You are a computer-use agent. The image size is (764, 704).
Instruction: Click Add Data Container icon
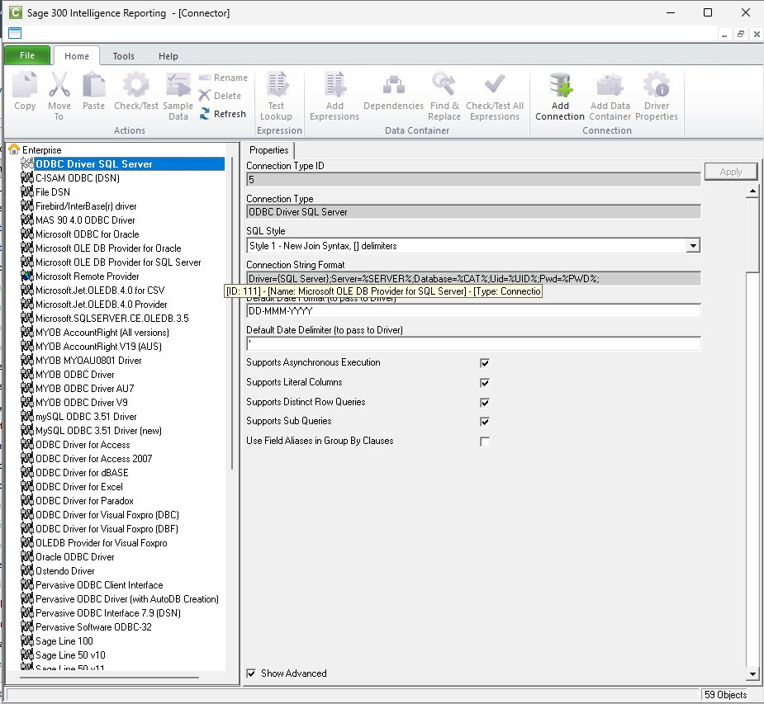pos(610,84)
